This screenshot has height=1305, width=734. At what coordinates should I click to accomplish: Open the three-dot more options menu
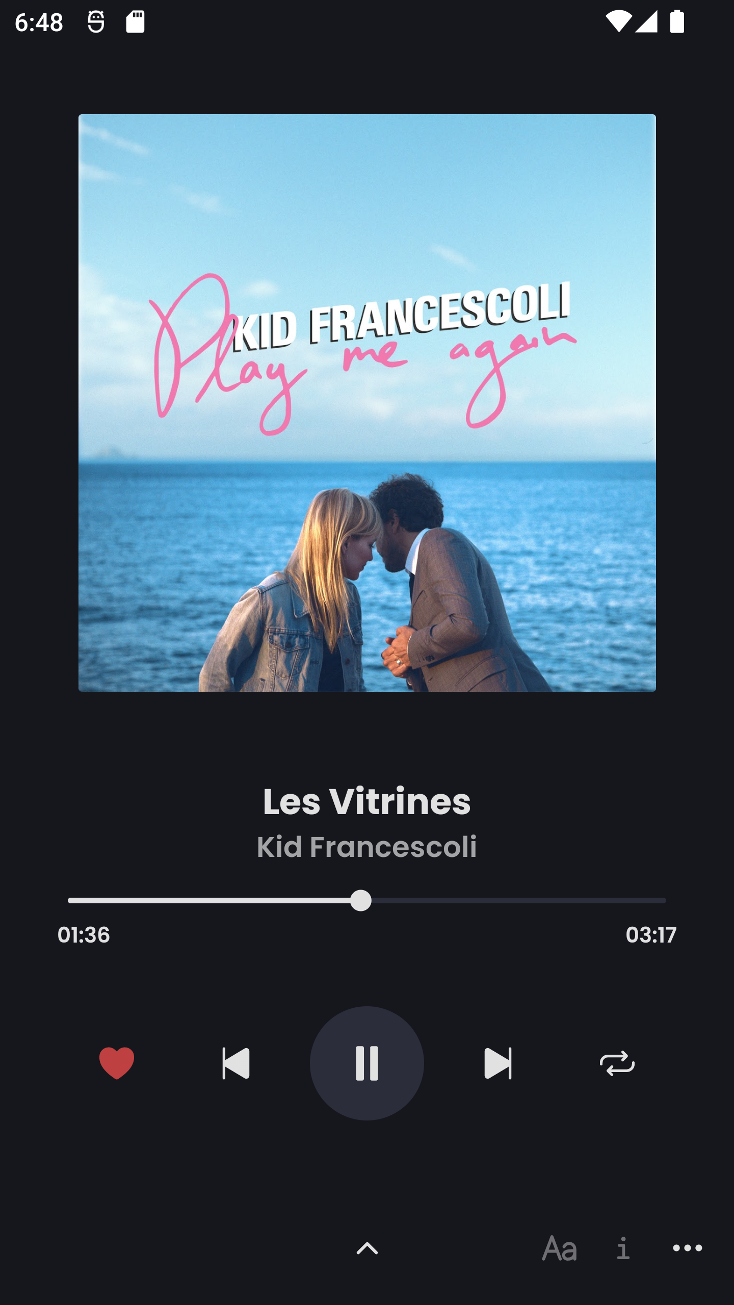coord(688,1248)
